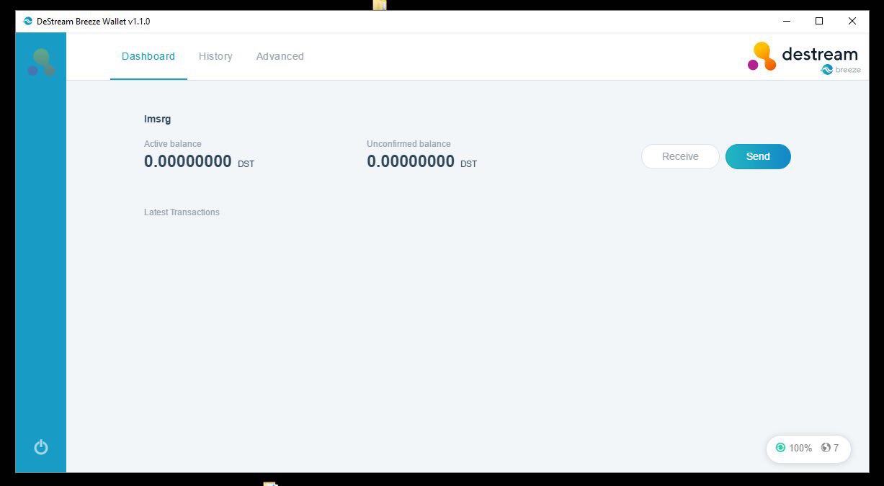
Task: Click the Breeze app icon in title bar
Action: (28, 22)
